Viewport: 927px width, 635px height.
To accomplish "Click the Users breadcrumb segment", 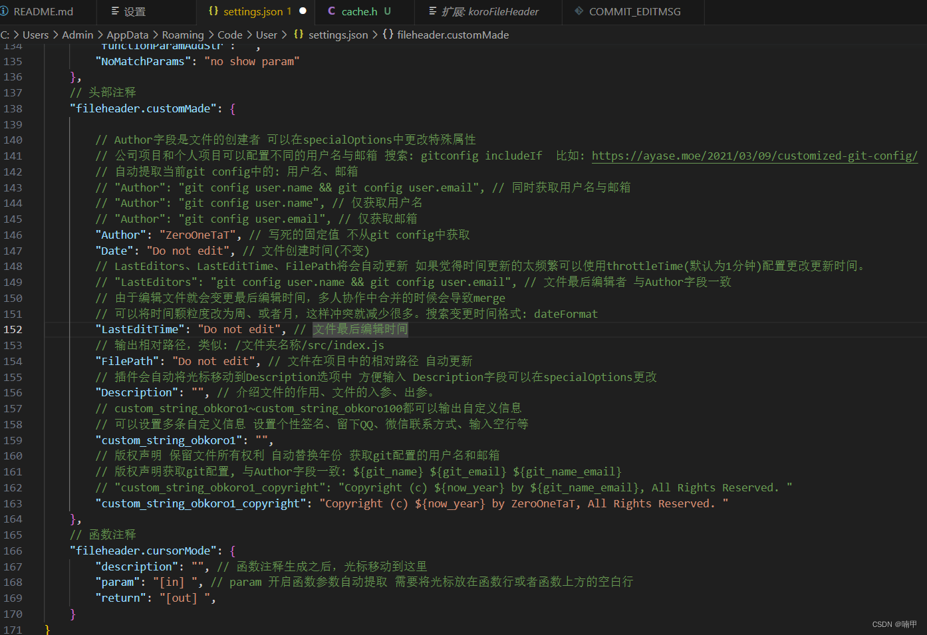I will tap(35, 35).
